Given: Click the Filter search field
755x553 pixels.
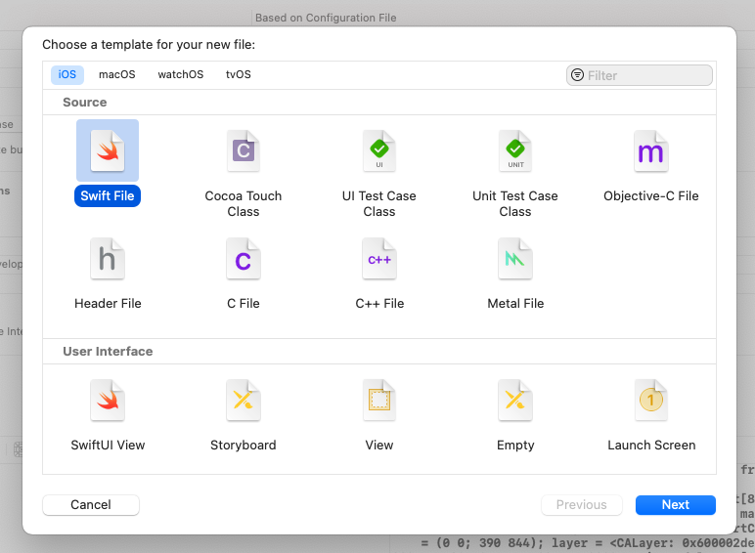Looking at the screenshot, I should coord(640,75).
